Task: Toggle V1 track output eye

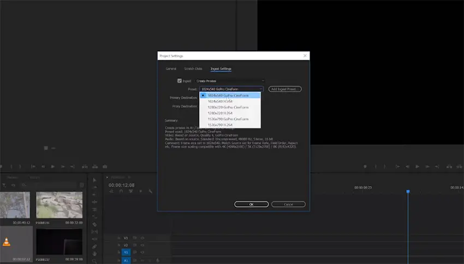Action: (142, 252)
